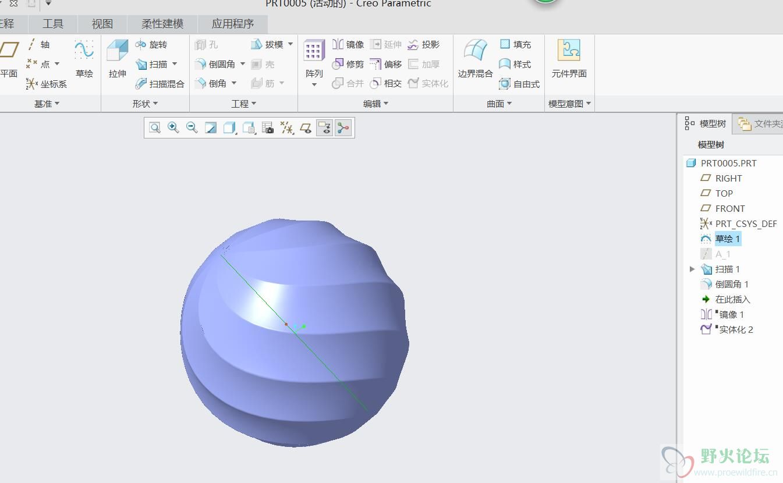This screenshot has height=483, width=783.
Task: Select the TOP datum plane in tree
Action: point(717,193)
